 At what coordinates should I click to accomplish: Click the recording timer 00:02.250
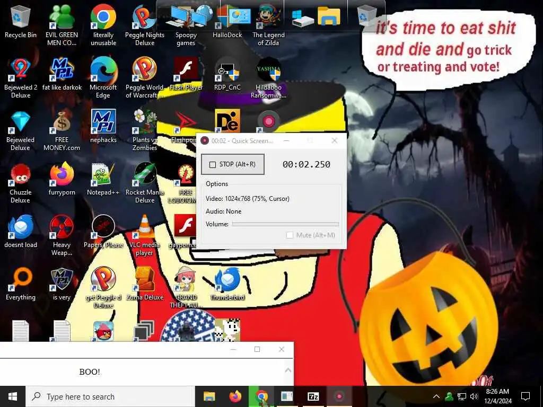click(306, 164)
